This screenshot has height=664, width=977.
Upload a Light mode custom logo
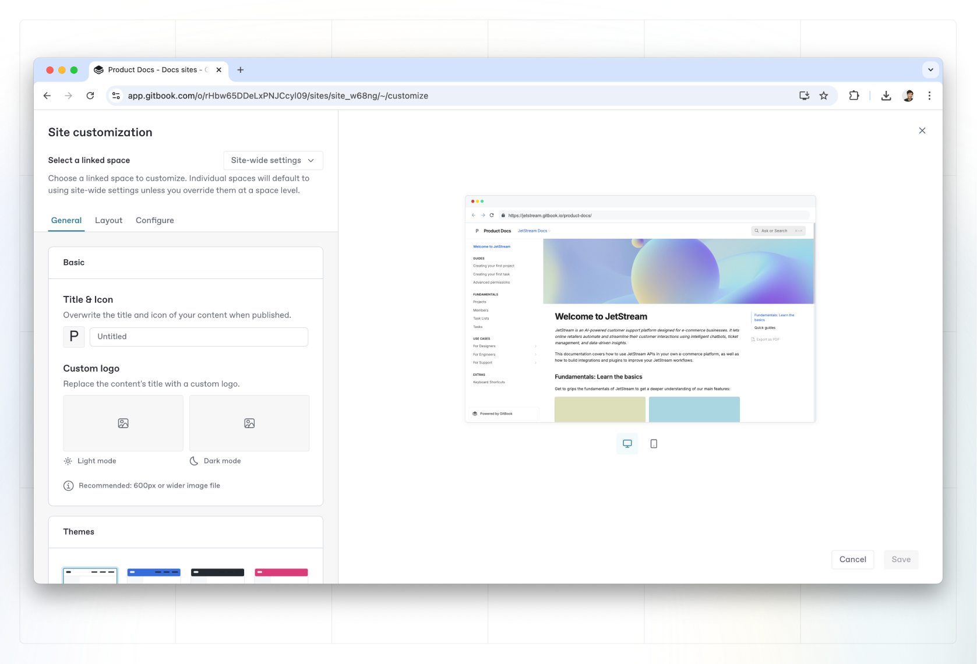coord(123,423)
